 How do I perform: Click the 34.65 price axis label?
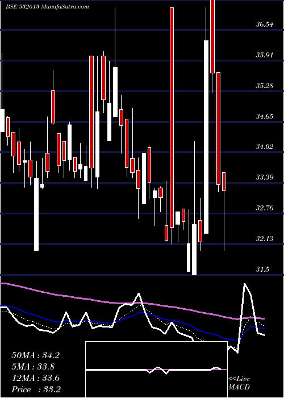click(x=265, y=117)
